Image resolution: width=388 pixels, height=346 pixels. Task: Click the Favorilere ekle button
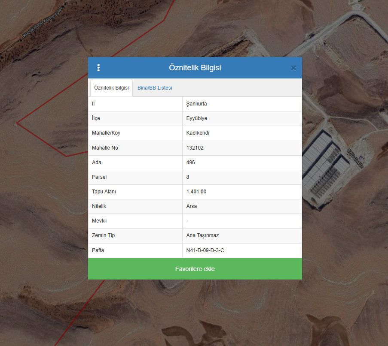tap(195, 269)
